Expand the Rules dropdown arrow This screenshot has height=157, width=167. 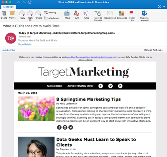(90, 13)
